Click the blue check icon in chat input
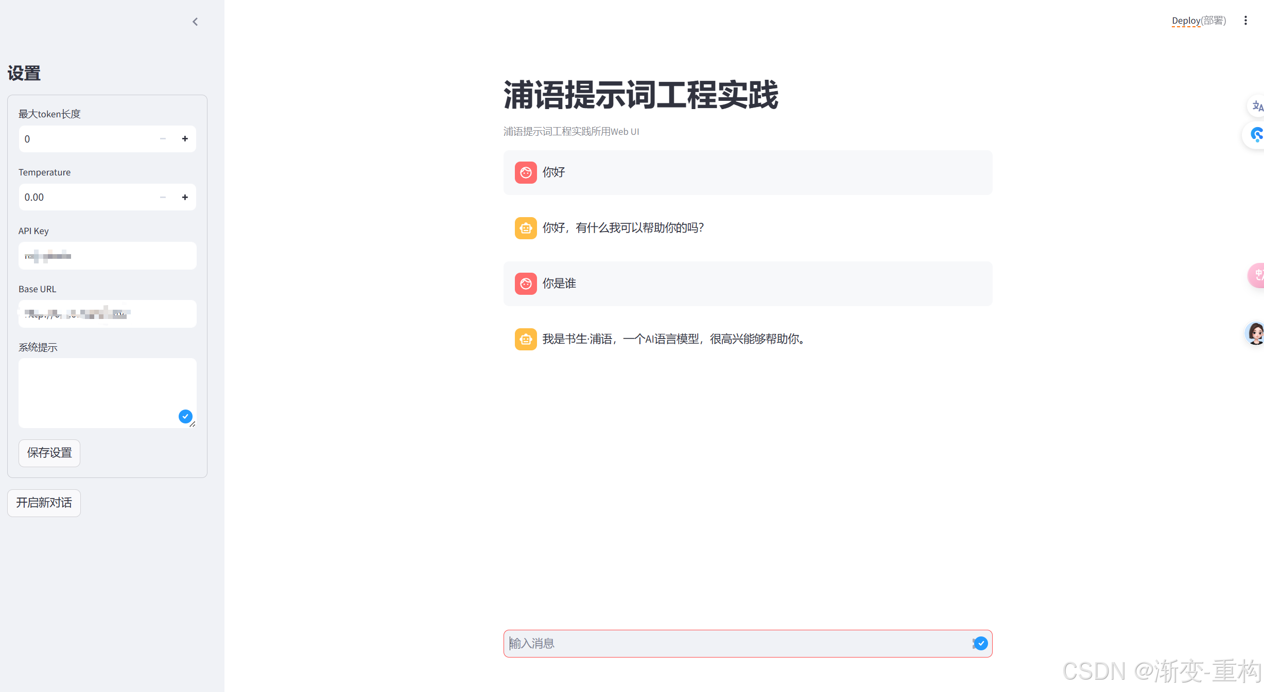Image resolution: width=1264 pixels, height=692 pixels. coord(981,643)
